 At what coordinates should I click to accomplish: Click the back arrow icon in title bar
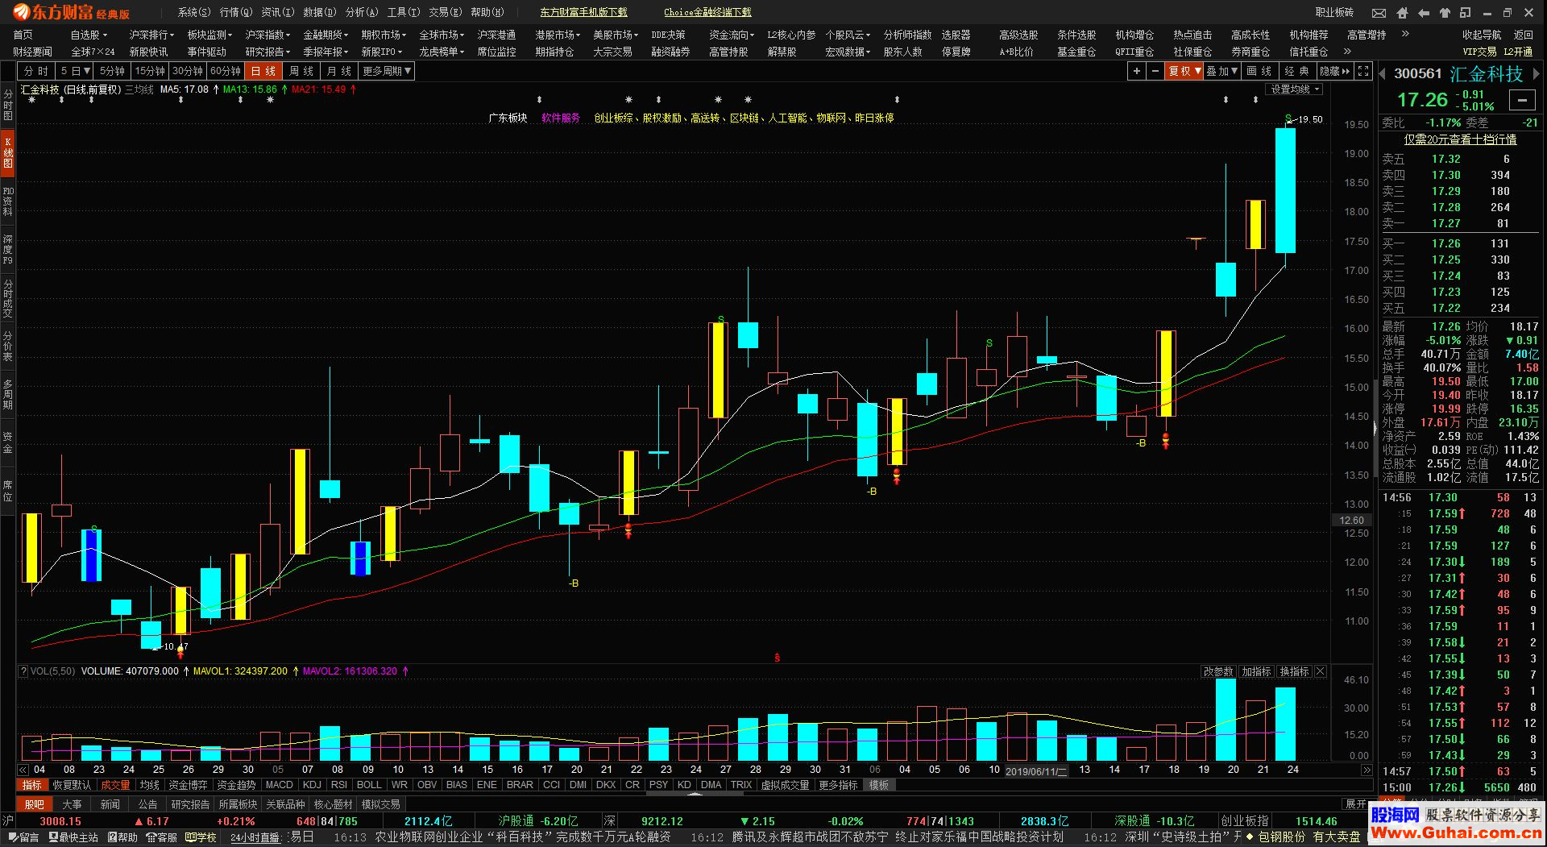1424,13
